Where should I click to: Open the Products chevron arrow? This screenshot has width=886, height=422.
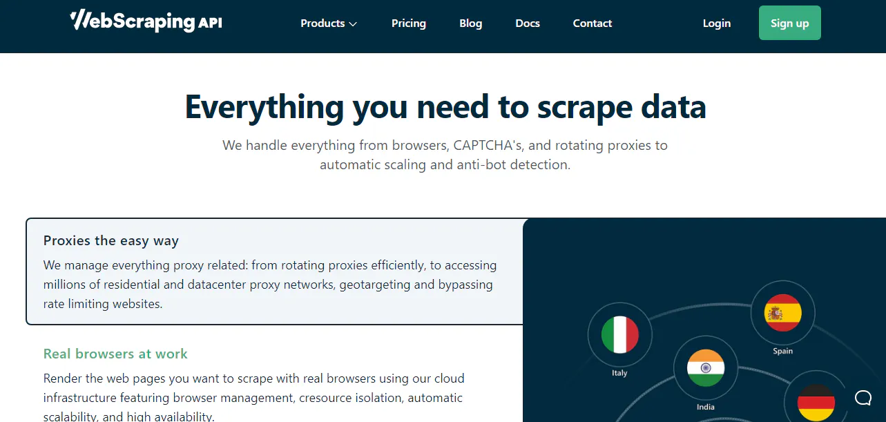[353, 23]
